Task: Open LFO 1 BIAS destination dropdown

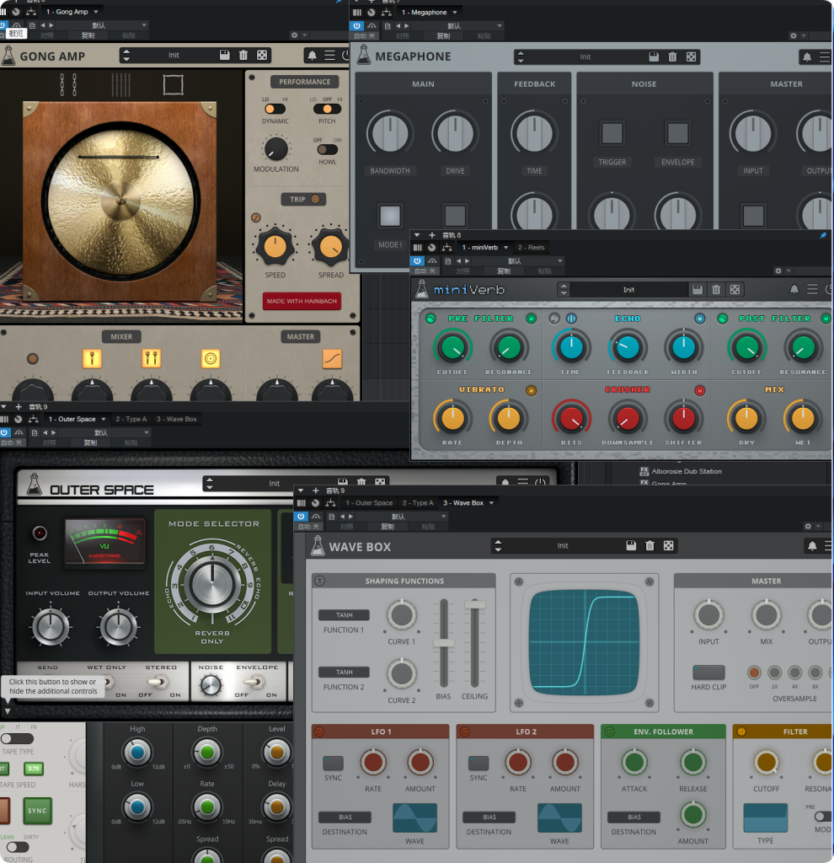Action: 345,817
